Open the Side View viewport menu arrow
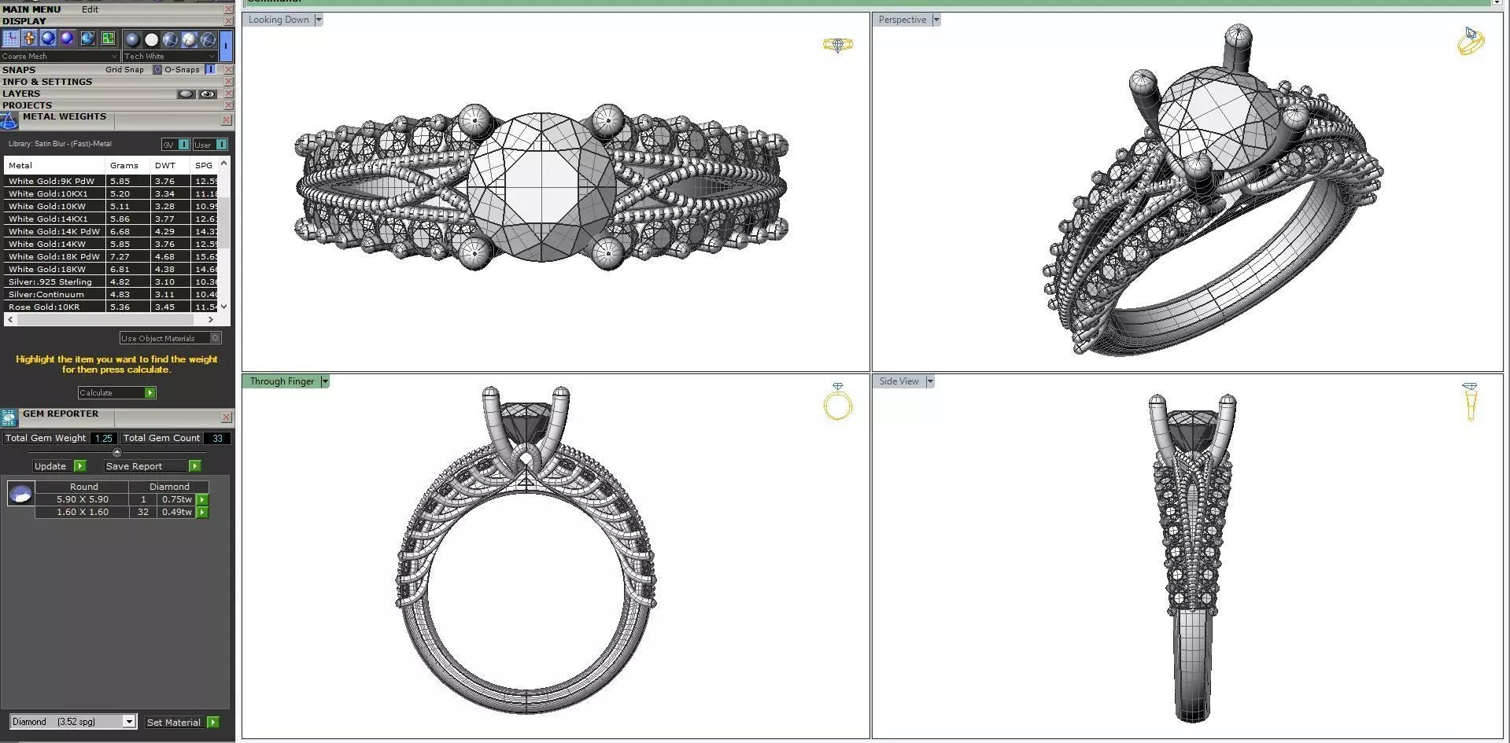The height and width of the screenshot is (743, 1510). coord(930,381)
